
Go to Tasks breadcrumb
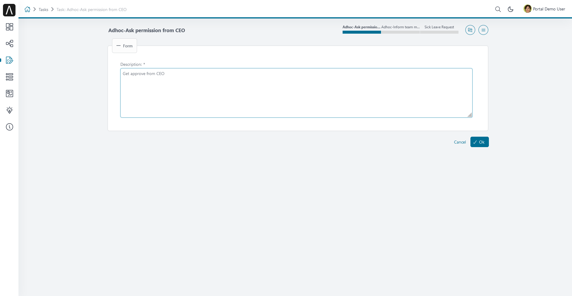(43, 10)
